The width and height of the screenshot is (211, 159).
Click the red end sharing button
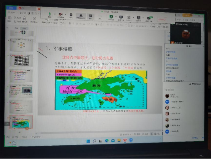click(162, 19)
